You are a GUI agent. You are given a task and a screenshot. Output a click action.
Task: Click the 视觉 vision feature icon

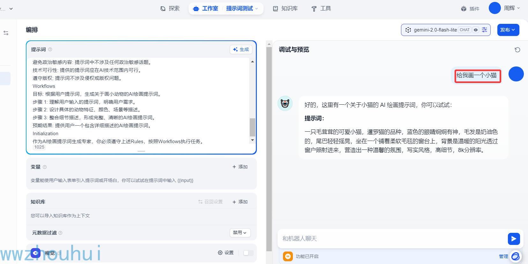[x=35, y=253]
